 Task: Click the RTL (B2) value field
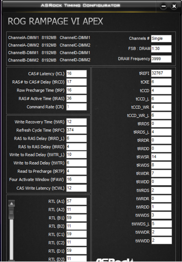click(76, 226)
